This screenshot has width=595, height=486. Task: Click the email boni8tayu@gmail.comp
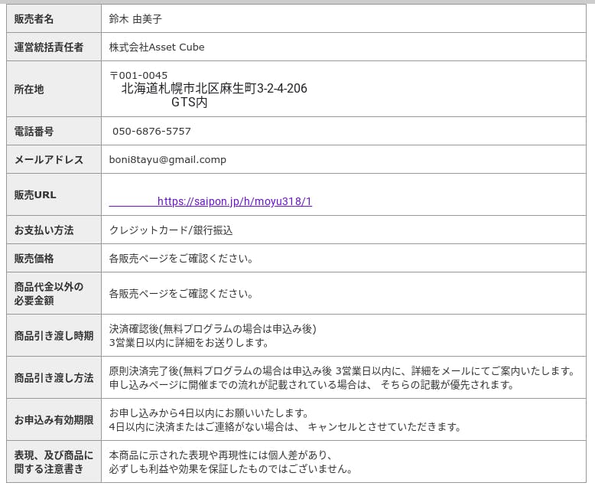(x=167, y=160)
